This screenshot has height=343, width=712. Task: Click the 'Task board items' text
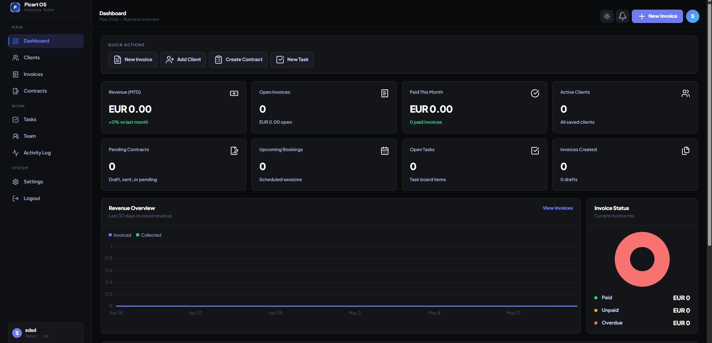(x=427, y=180)
